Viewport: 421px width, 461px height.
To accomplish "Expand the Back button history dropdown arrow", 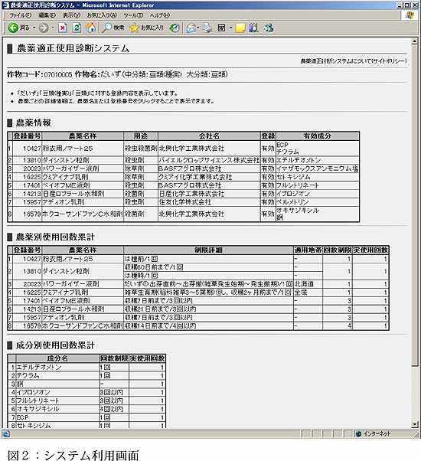I will tap(34, 28).
